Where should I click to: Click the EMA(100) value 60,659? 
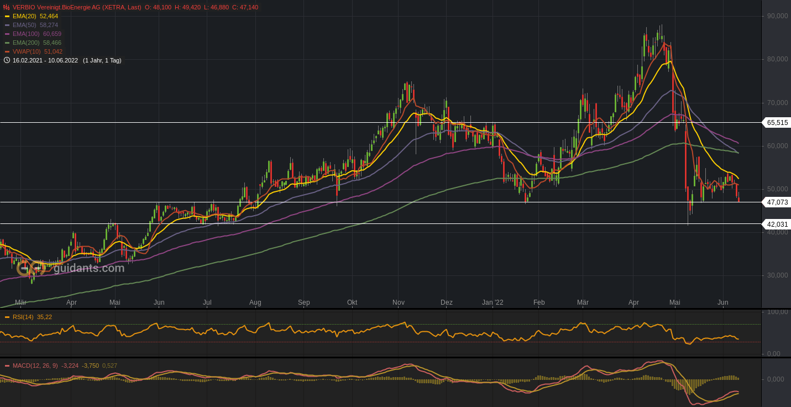pos(52,34)
